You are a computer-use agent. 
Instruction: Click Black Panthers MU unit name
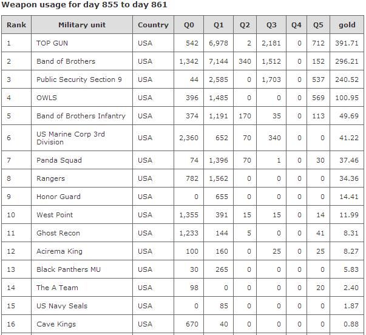(x=69, y=269)
